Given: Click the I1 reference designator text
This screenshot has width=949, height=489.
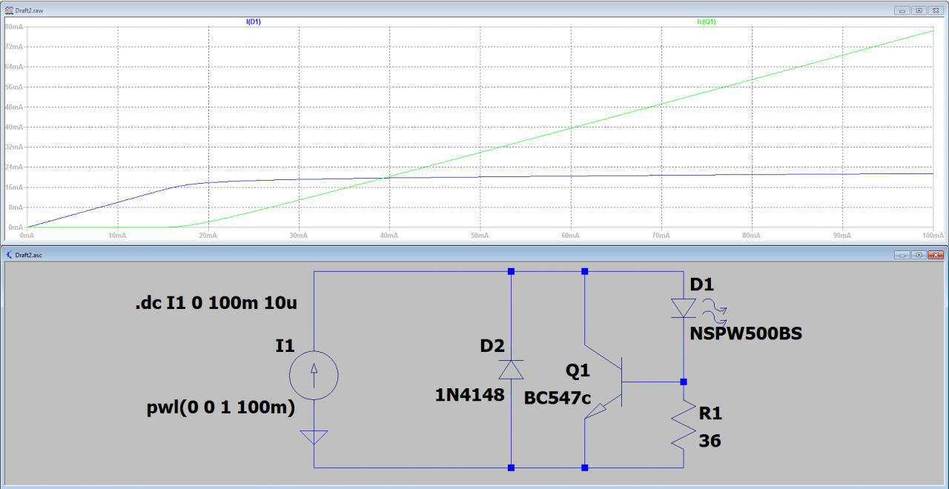Looking at the screenshot, I should [285, 345].
